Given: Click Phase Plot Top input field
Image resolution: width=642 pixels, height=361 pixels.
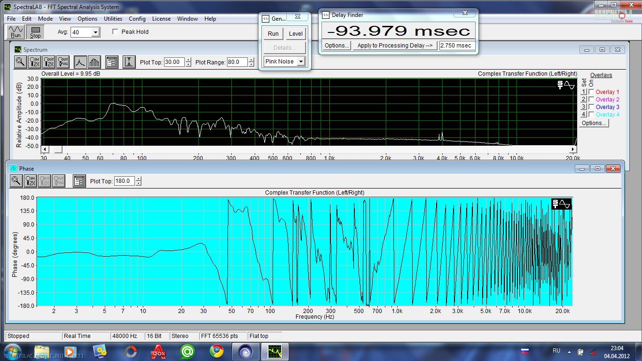Looking at the screenshot, I should click(x=124, y=181).
